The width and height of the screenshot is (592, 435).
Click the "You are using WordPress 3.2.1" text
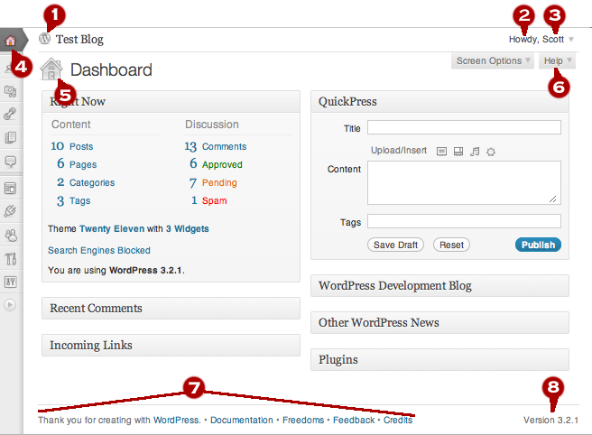click(116, 271)
